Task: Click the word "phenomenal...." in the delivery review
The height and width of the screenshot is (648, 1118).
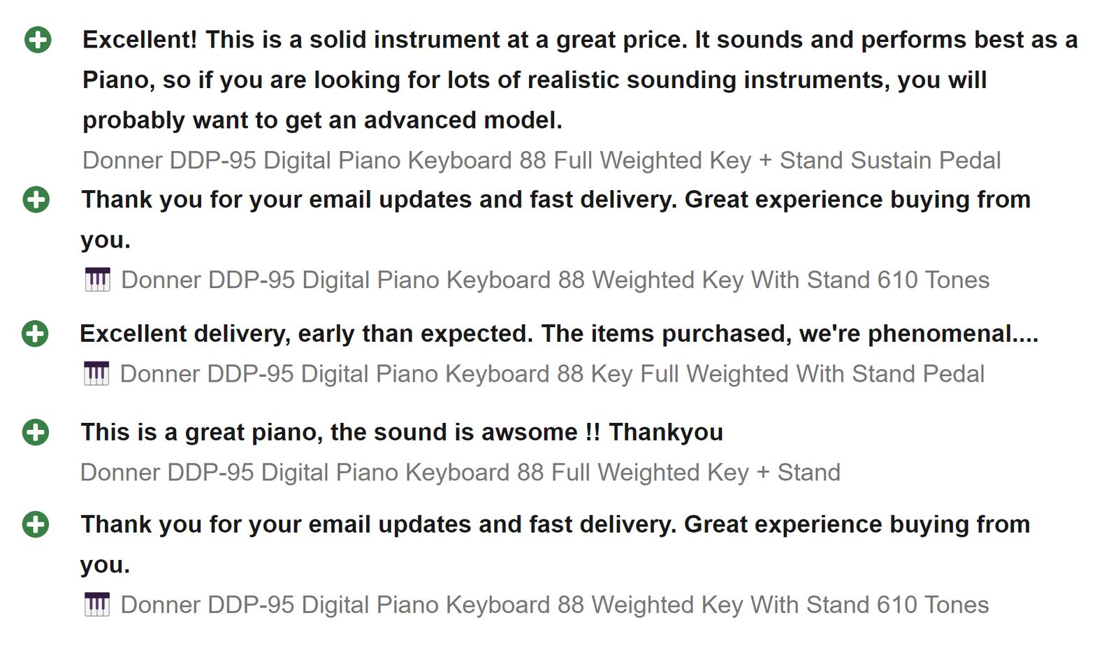Action: (x=953, y=334)
